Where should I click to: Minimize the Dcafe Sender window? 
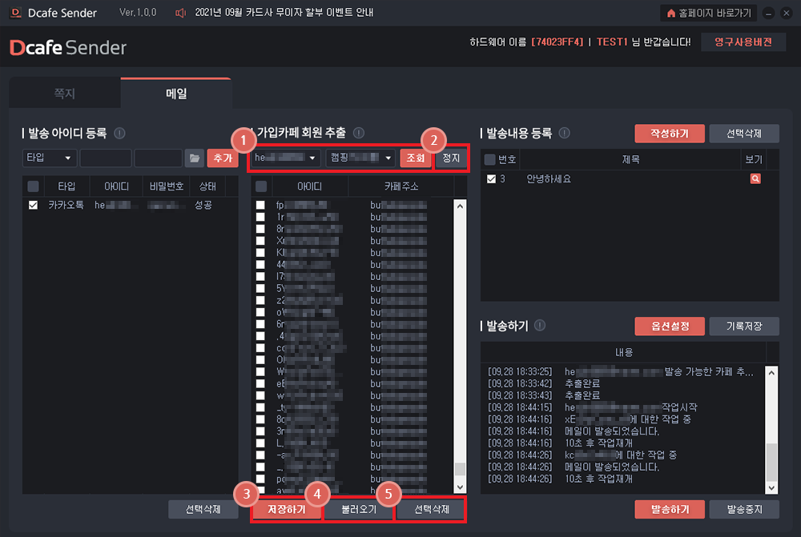pyautogui.click(x=768, y=14)
